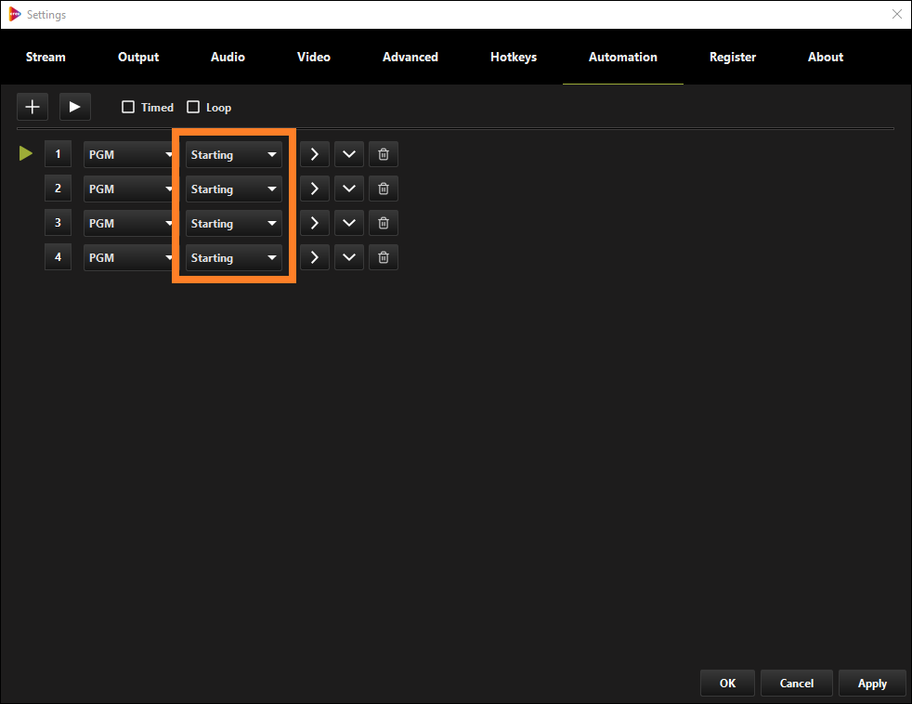912x704 pixels.
Task: Confirm settings by clicking OK
Action: pyautogui.click(x=727, y=683)
